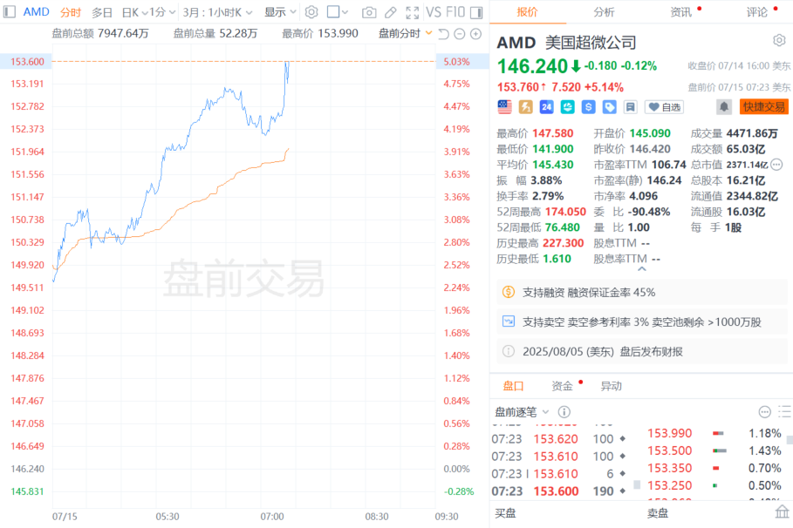Screen dimensions: 793x528
Task: Click the 盘前总额 7947.64万 value
Action: (123, 33)
